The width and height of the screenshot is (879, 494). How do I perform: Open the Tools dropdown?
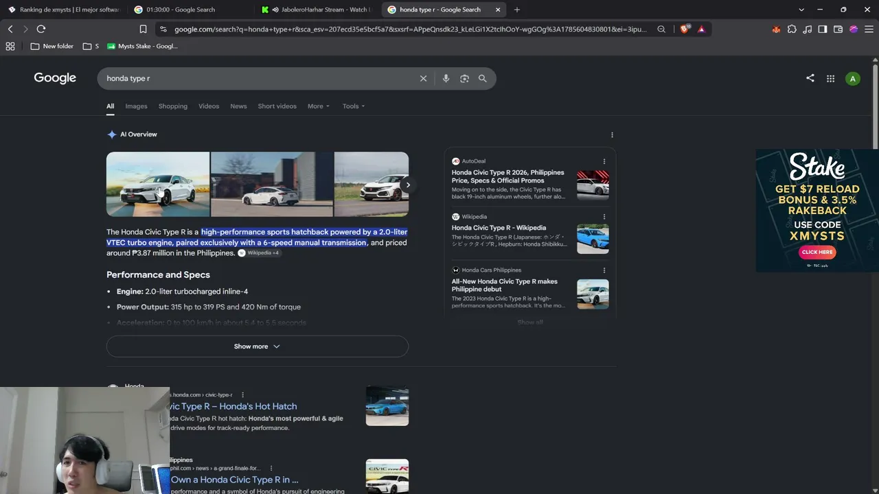pyautogui.click(x=354, y=106)
